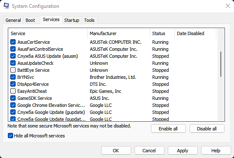Switch to the General tab
The image size is (234, 158).
pos(13,20)
